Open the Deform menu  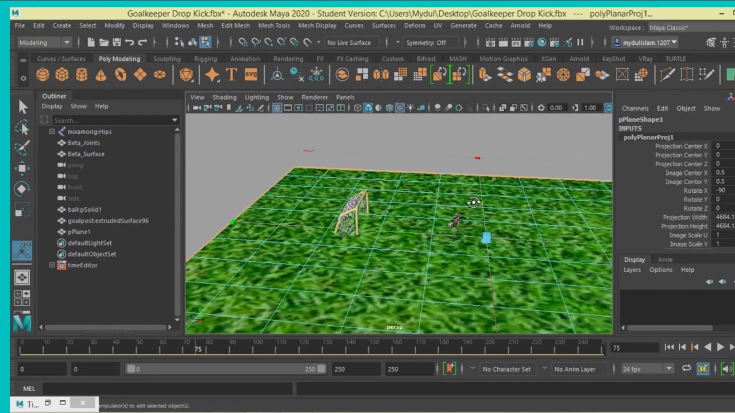(x=415, y=25)
